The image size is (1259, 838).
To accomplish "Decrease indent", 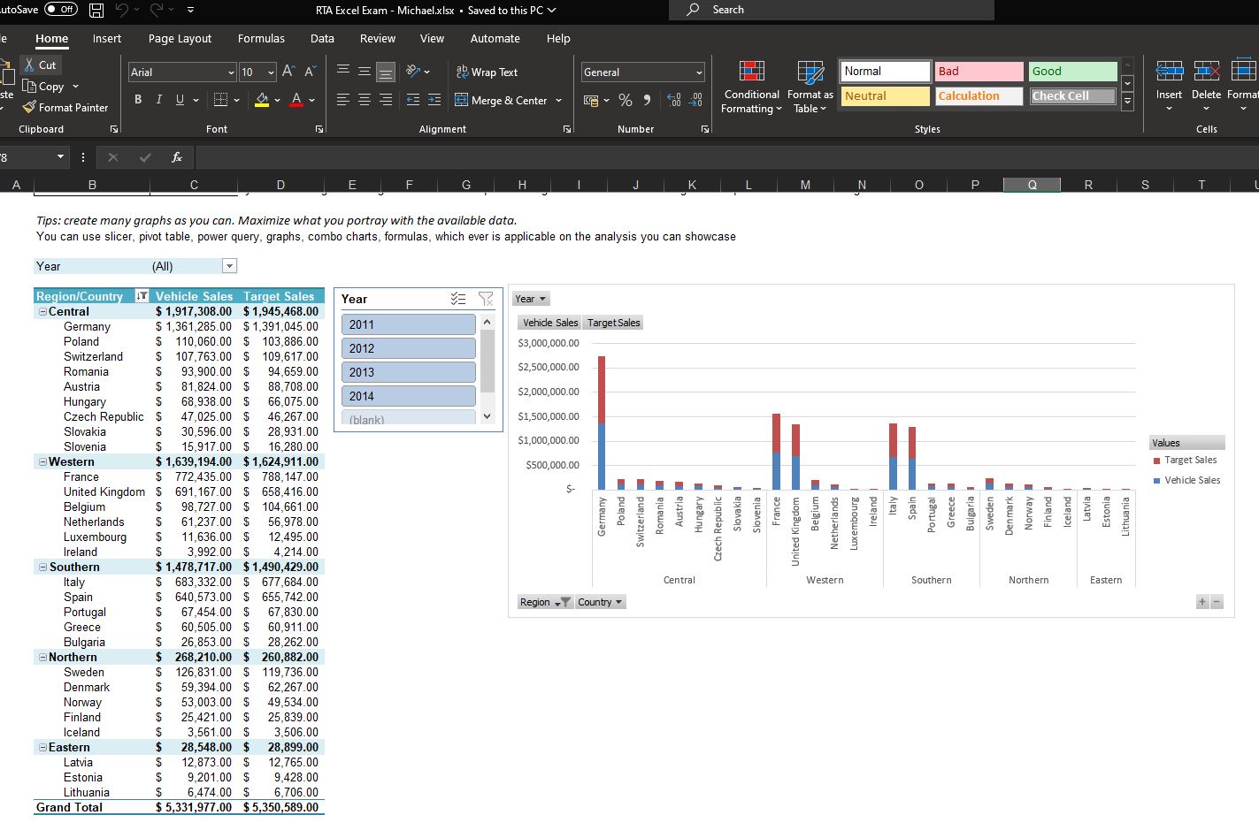I will 413,100.
